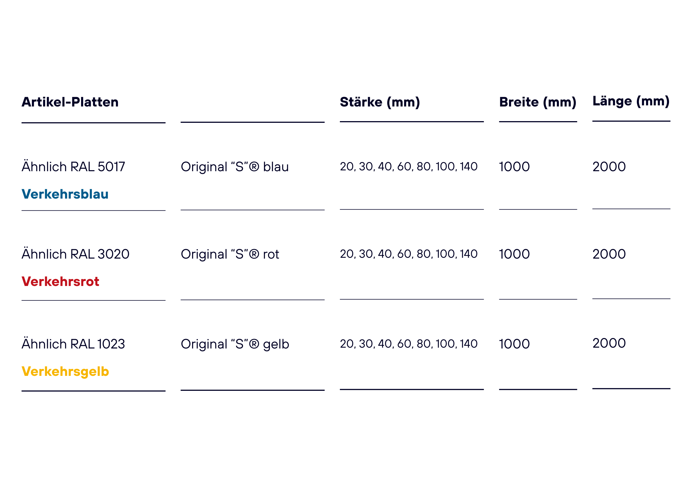Click the Ähnlich RAL 5017 text
This screenshot has height=484, width=692.
coord(73,166)
